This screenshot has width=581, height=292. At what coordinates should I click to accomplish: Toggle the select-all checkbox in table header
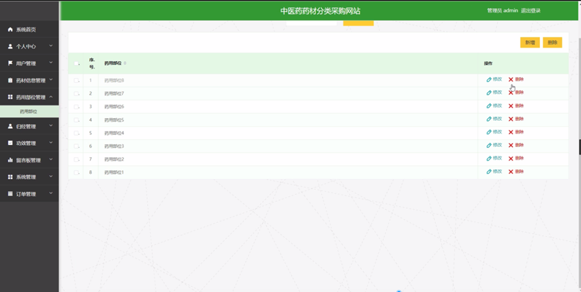tap(76, 63)
